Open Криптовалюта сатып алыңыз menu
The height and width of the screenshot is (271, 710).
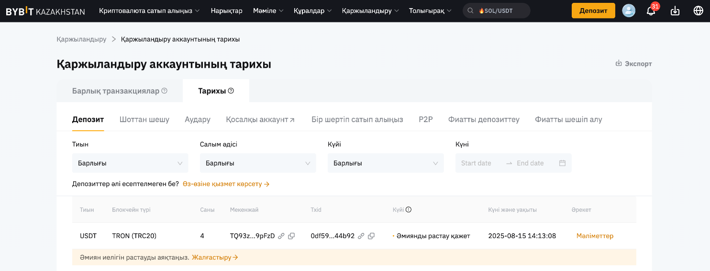pos(149,10)
